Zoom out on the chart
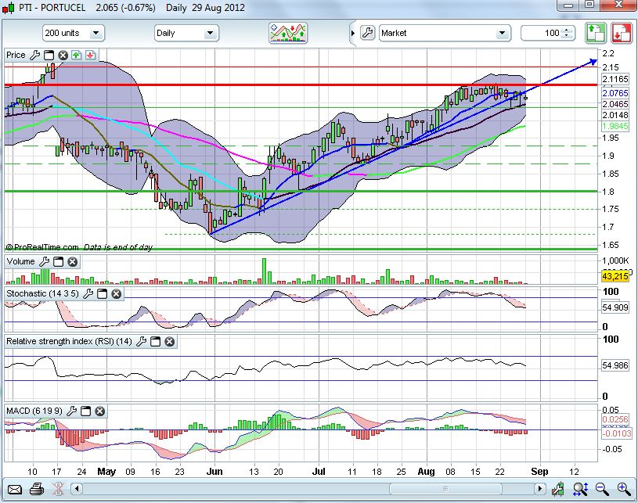This screenshot has height=503, width=638. 602,489
